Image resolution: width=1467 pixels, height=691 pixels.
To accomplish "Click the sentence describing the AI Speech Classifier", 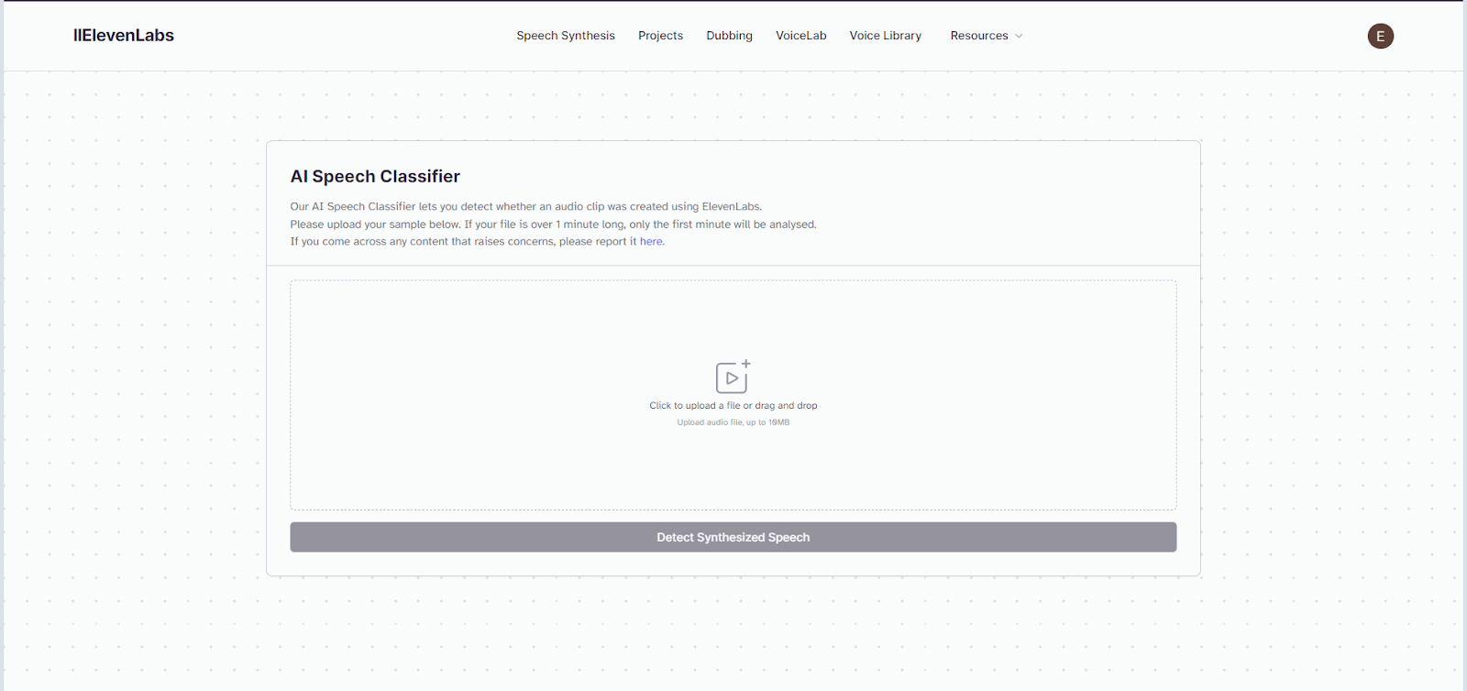I will 526,206.
